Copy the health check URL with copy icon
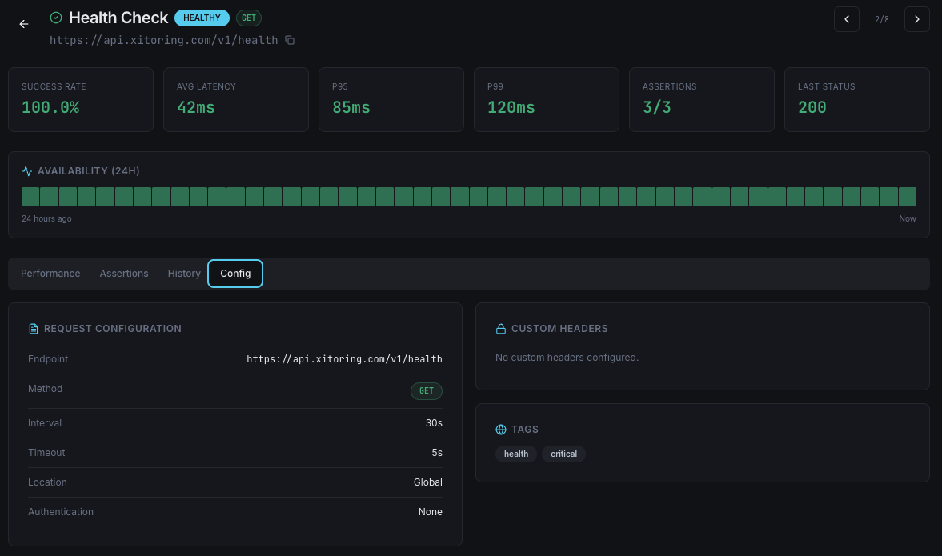The width and height of the screenshot is (942, 556). [x=289, y=39]
